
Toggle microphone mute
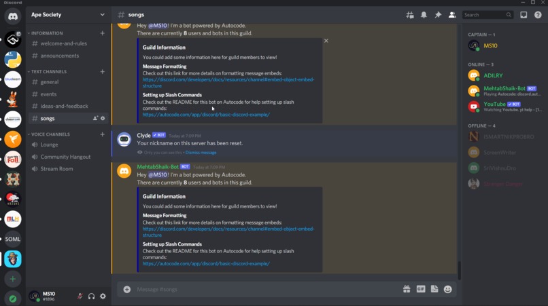80,297
